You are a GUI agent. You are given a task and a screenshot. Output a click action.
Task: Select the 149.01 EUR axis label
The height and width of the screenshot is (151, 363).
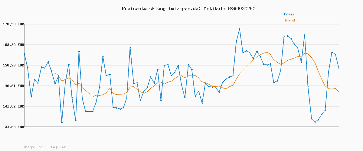click(x=13, y=86)
